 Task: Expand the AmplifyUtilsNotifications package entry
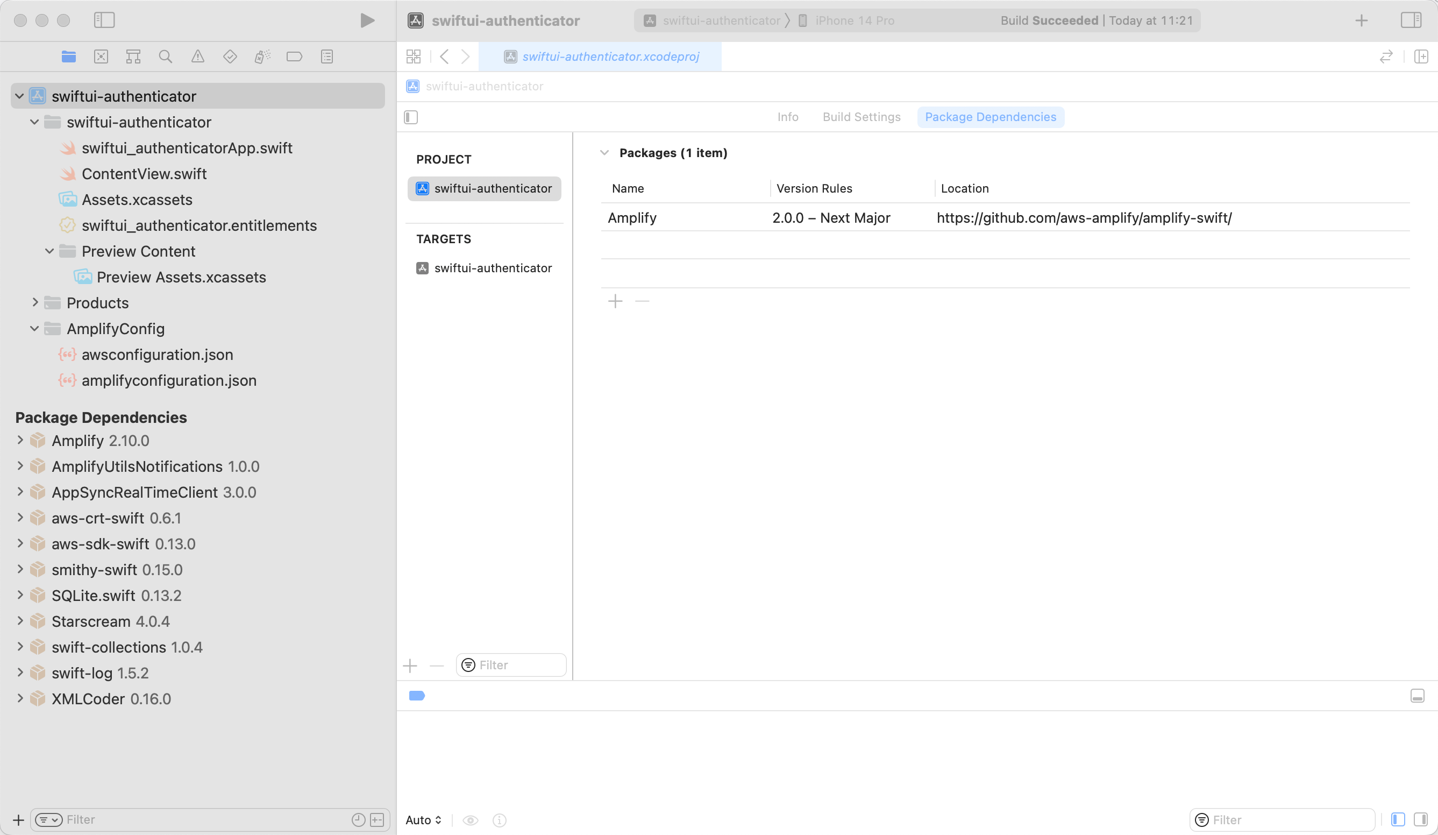20,466
